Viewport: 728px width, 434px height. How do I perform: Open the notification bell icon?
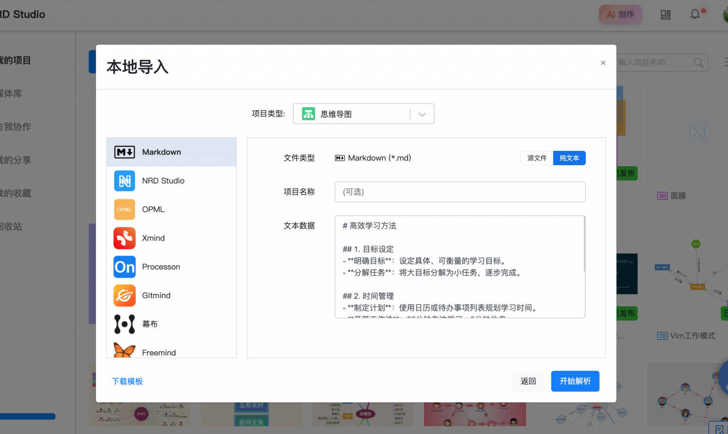pyautogui.click(x=695, y=14)
